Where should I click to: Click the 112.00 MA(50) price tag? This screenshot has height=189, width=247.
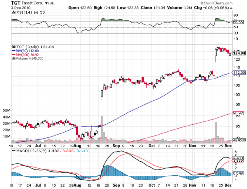coord(239,72)
